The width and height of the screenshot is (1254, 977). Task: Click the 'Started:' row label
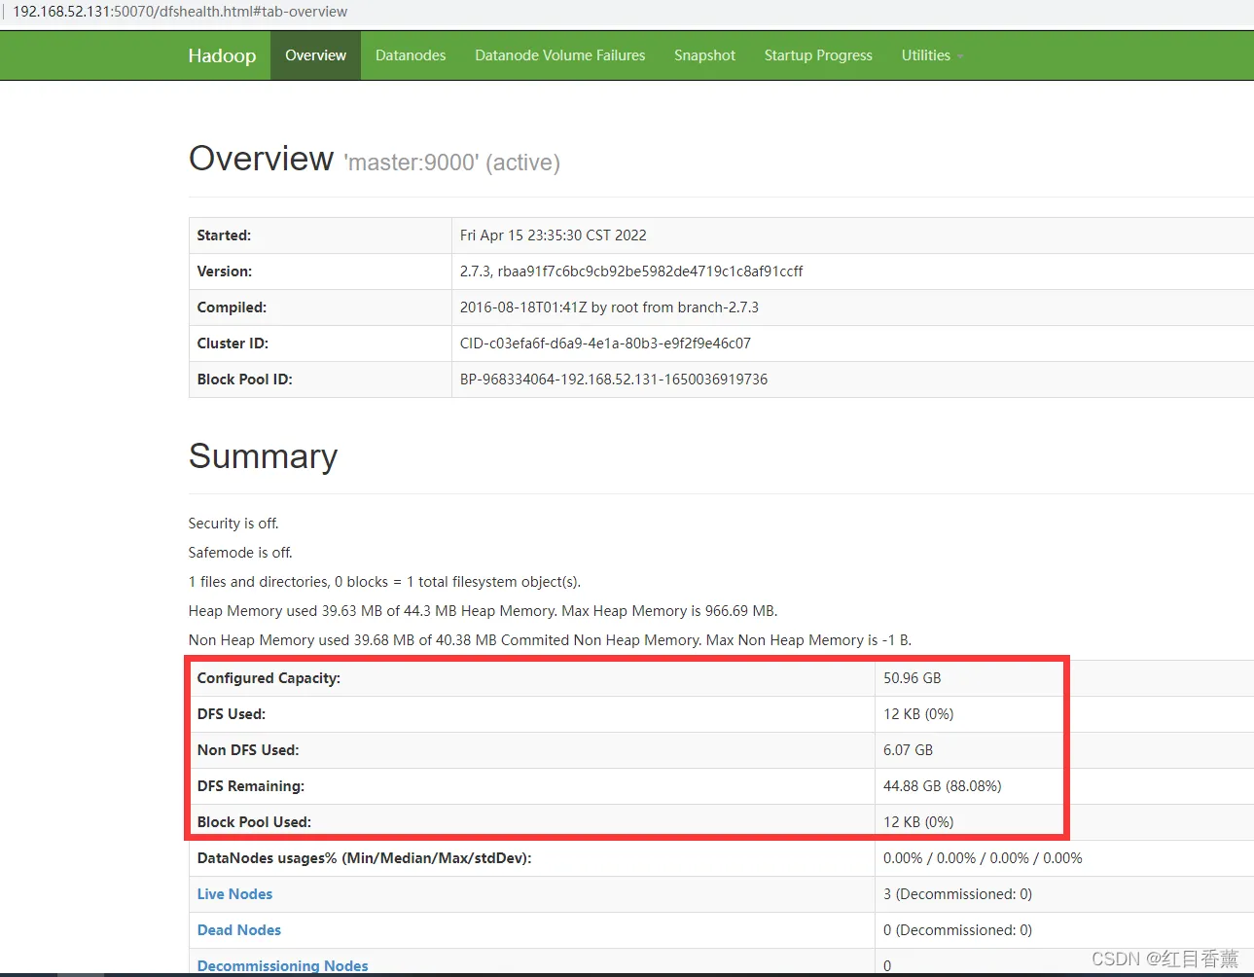point(224,235)
